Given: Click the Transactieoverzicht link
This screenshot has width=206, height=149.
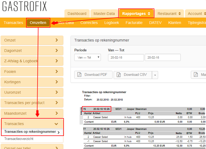Looking at the screenshot, I should coord(19,139).
